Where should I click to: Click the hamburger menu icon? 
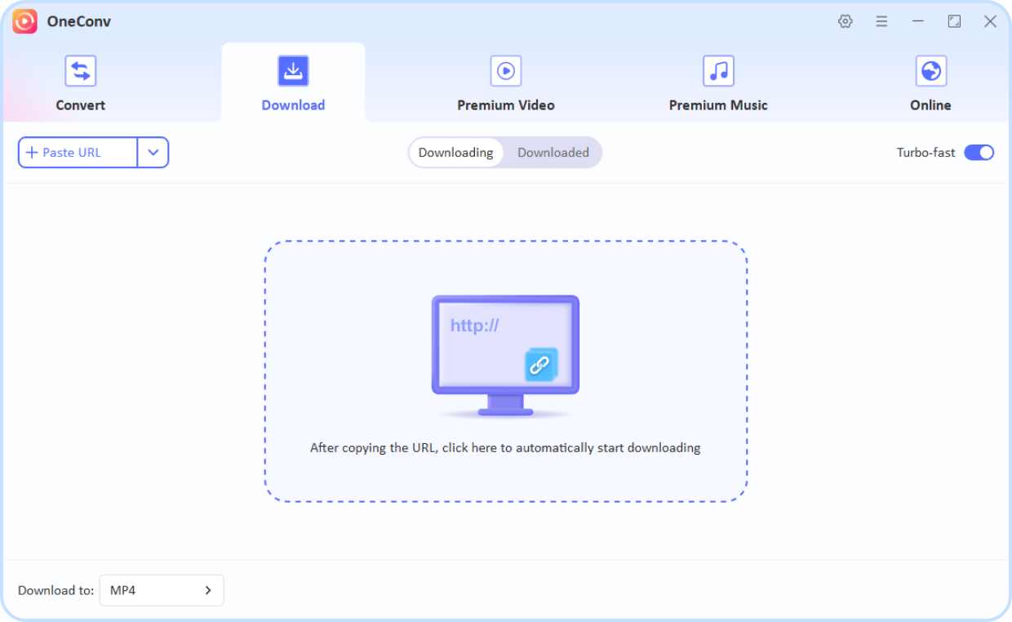coord(881,21)
